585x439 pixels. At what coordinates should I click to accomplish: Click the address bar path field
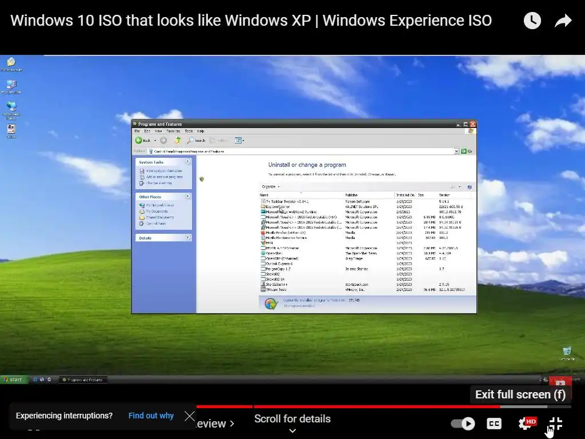(x=300, y=151)
